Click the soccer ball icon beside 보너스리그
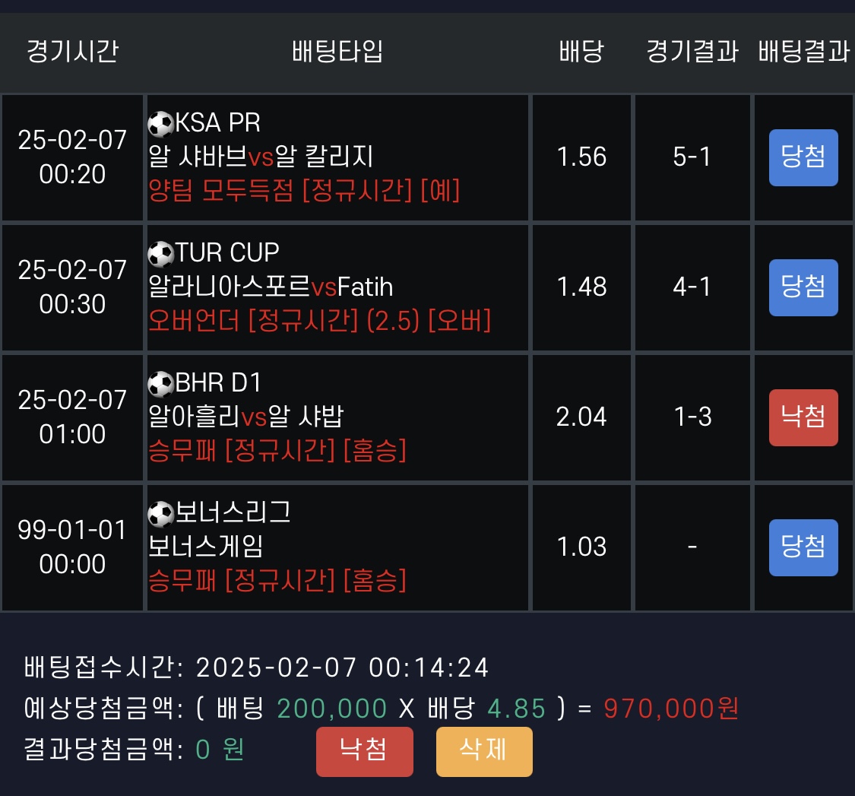 (160, 513)
